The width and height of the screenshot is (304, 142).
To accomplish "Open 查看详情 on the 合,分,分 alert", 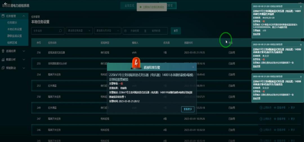I will (257, 66).
